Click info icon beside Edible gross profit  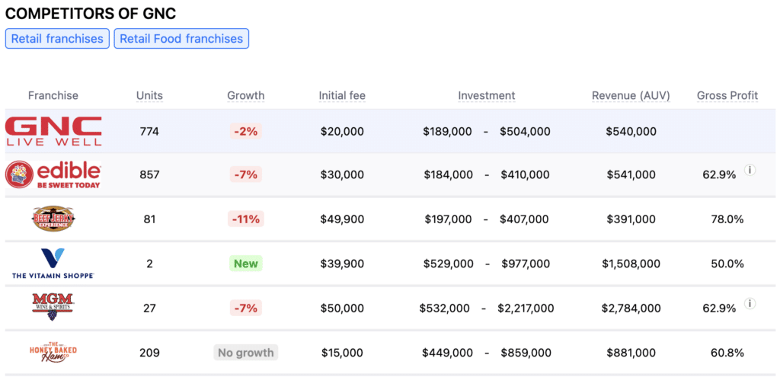coord(750,170)
